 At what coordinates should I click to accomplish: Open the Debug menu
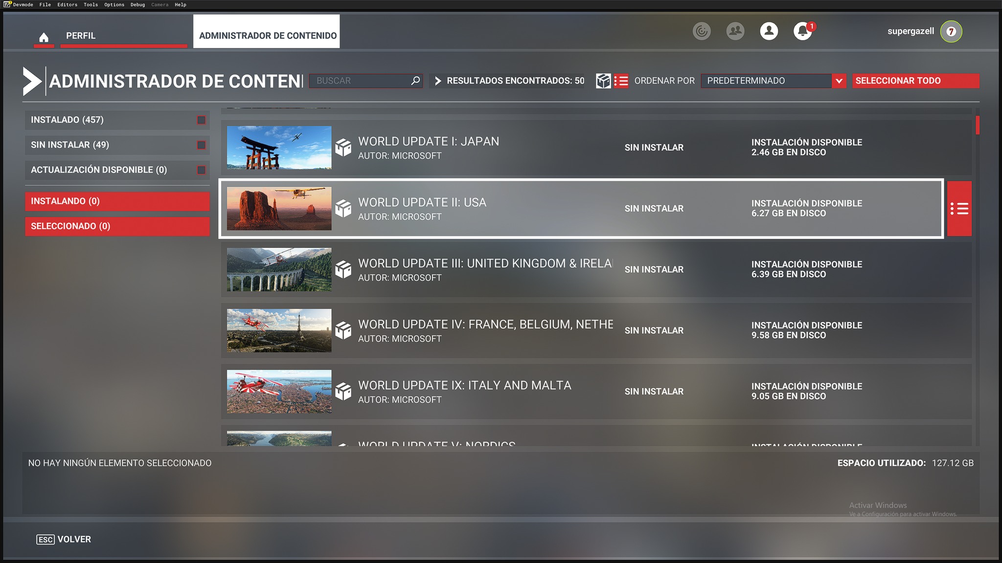137,4
